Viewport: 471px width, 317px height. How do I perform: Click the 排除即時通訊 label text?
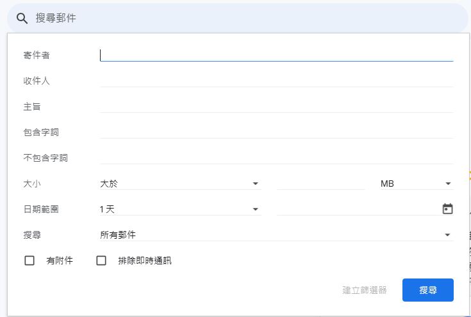145,261
